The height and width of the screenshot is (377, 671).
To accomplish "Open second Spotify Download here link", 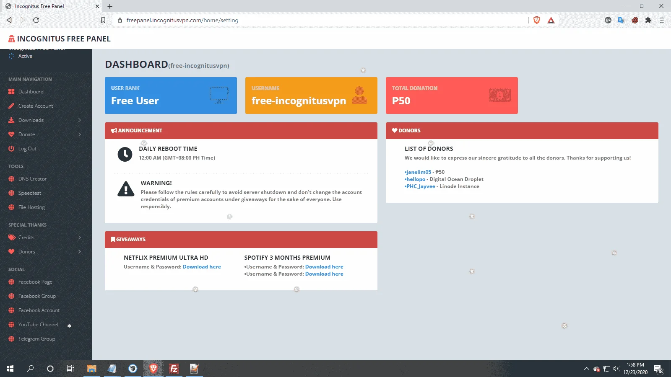I will click(324, 274).
